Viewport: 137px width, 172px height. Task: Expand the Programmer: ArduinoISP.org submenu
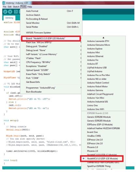[51, 88]
